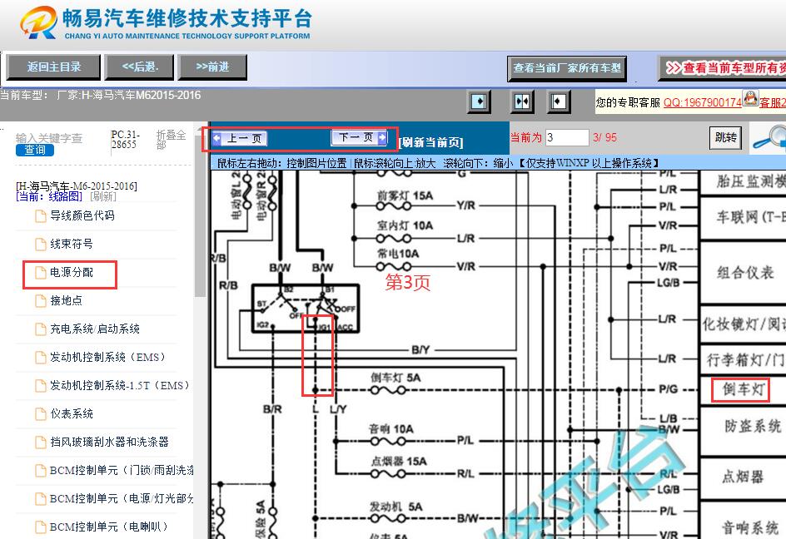Click document icon beside 接地点
The image size is (786, 539).
[x=41, y=300]
